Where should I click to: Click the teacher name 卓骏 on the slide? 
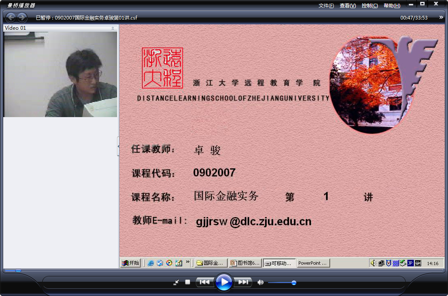207,150
